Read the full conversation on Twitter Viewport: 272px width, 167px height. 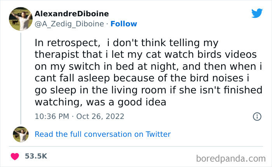pos(103,134)
